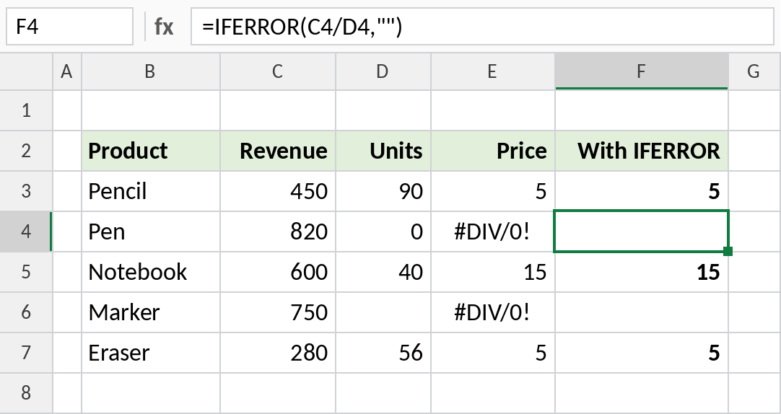781x414 pixels.
Task: Select the revenue cell 280
Action: 277,352
